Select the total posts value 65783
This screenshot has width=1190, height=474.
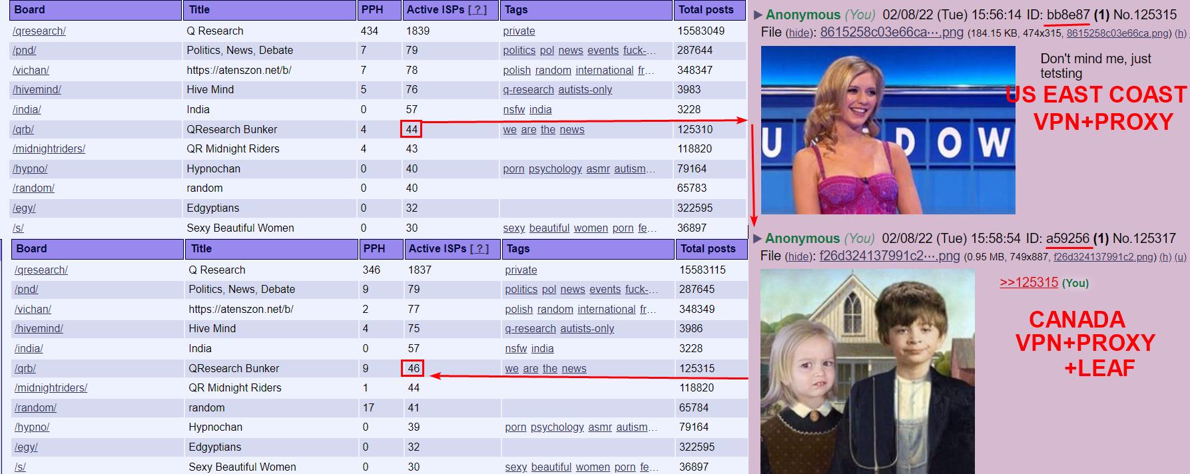692,188
